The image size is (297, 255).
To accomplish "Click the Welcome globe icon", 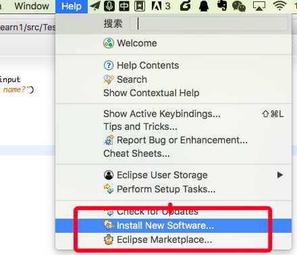I will 109,43.
